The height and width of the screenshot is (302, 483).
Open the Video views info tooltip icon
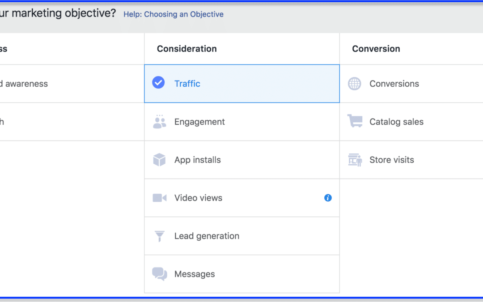pos(328,198)
